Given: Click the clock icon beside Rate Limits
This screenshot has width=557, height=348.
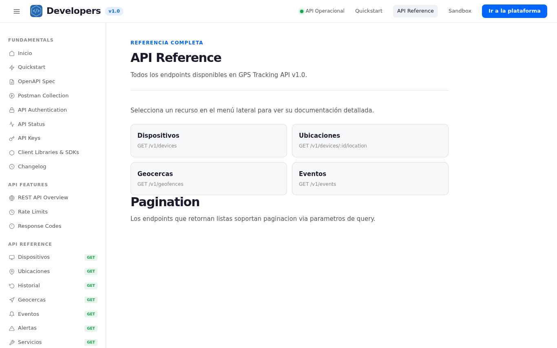Looking at the screenshot, I should point(12,212).
